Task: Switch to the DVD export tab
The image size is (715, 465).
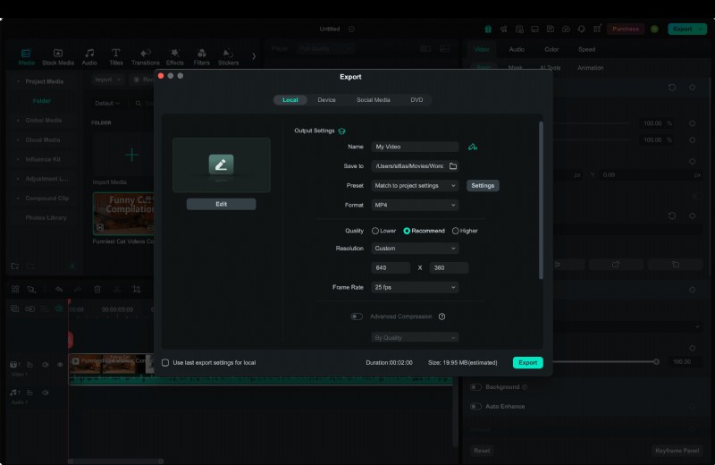Action: click(x=416, y=100)
